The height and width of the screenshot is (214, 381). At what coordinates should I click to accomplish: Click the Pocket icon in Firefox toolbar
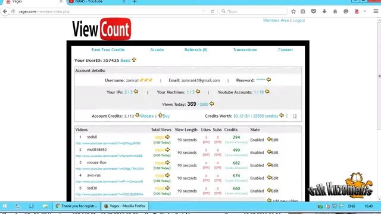(314, 11)
